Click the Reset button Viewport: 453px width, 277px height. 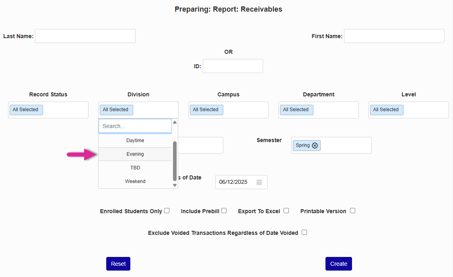[x=118, y=264]
